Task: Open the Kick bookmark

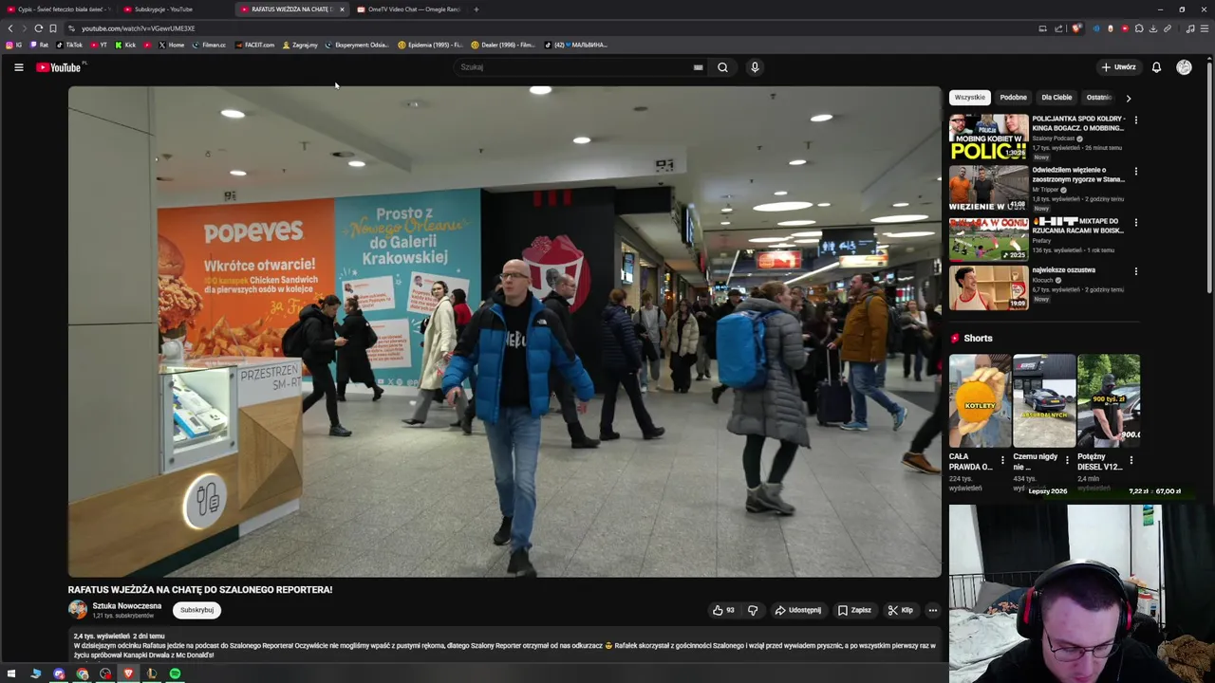Action: (x=125, y=45)
